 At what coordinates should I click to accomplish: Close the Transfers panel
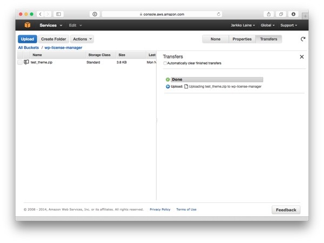click(x=302, y=57)
